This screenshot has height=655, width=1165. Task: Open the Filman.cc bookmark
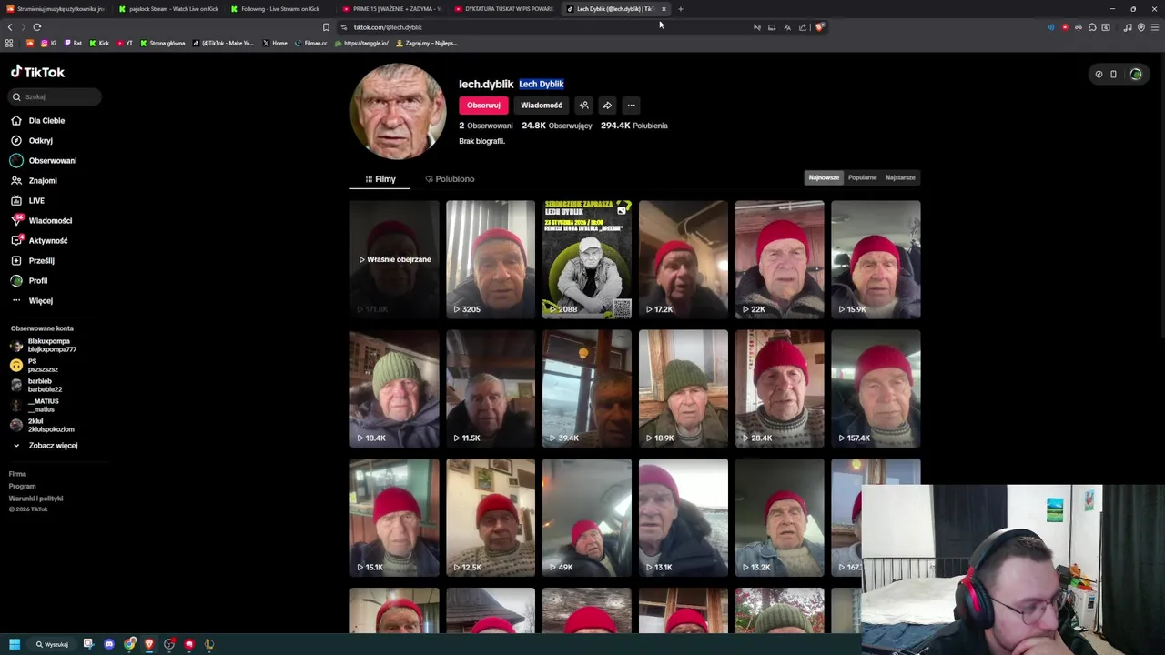pos(311,43)
